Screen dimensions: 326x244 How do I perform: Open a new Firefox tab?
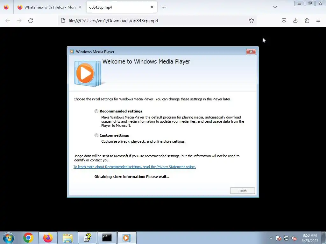click(x=164, y=7)
